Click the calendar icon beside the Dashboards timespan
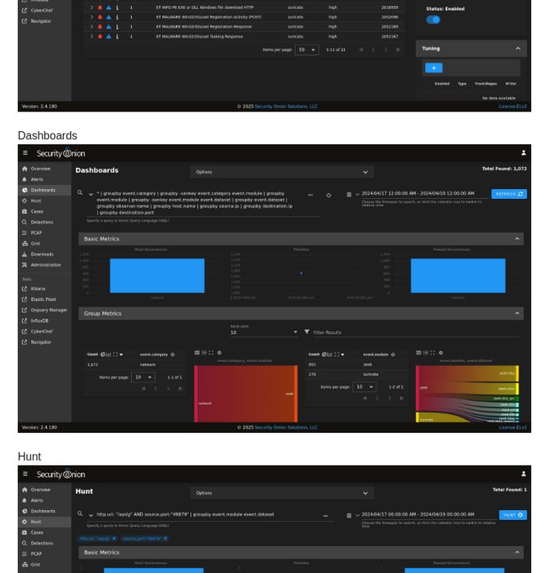This screenshot has height=573, width=549. tap(349, 195)
